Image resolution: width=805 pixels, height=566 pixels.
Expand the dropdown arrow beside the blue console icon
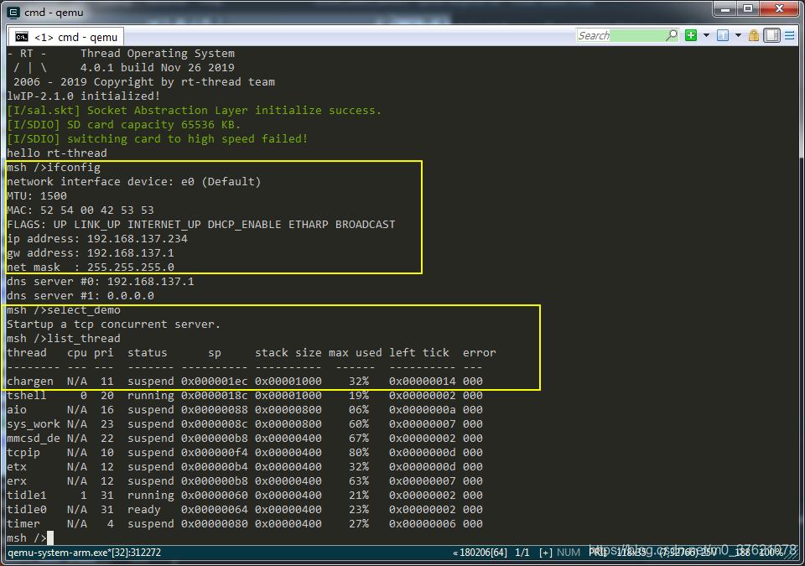tap(738, 35)
